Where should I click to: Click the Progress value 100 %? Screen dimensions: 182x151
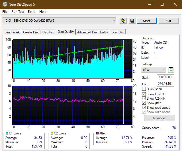tap(172, 138)
